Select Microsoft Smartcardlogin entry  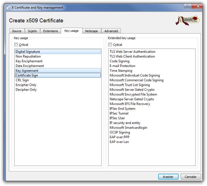(128, 128)
